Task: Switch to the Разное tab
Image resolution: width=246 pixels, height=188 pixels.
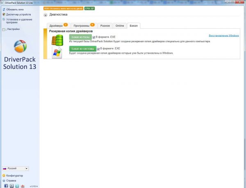Action: point(105,26)
